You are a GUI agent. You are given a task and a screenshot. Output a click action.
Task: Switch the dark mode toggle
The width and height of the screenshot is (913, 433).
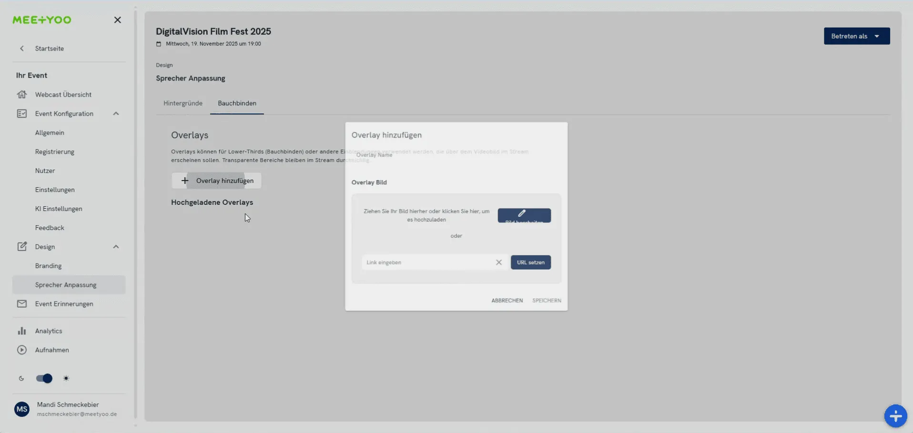[43, 378]
